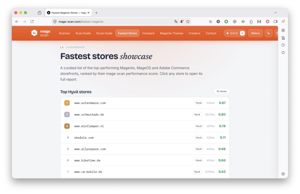The height and width of the screenshot is (194, 300).
Task: Open a new tab with plus
Action: [96, 13]
